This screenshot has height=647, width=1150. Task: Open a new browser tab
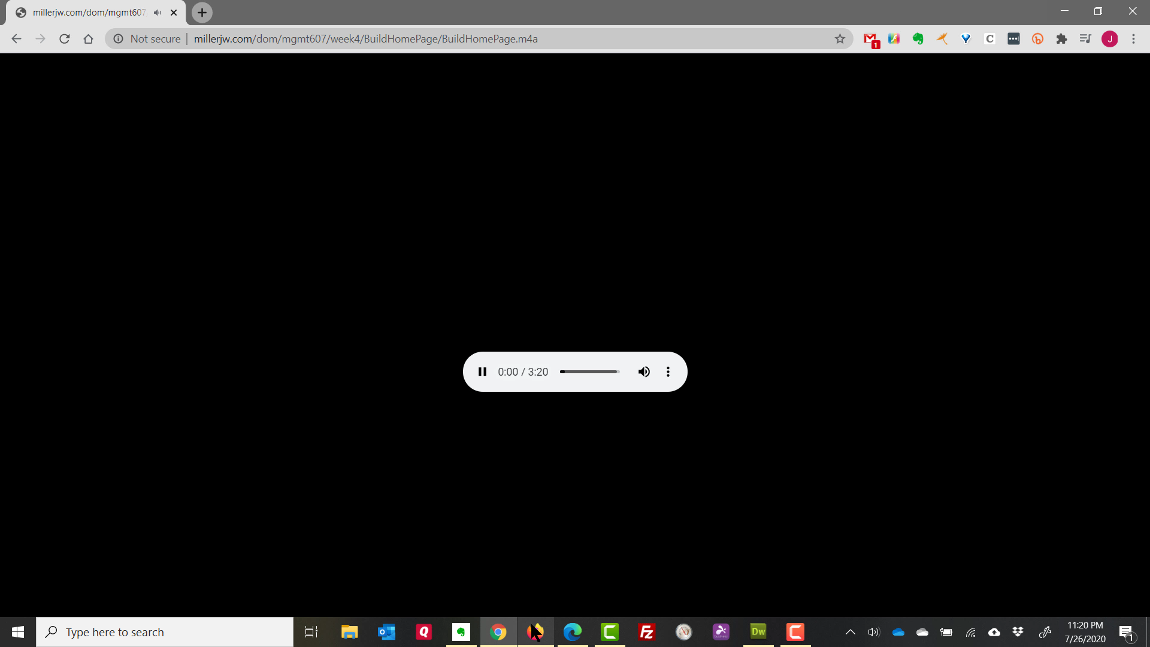[x=202, y=13]
